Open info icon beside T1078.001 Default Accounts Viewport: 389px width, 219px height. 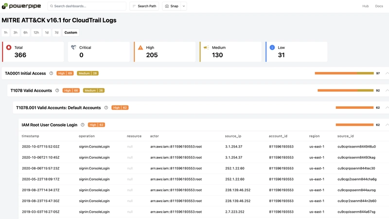106,108
